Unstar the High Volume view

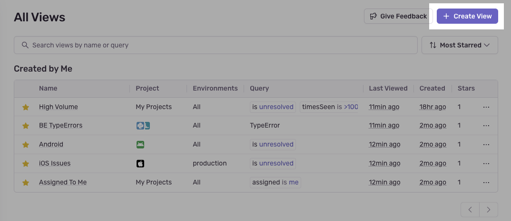pos(26,107)
